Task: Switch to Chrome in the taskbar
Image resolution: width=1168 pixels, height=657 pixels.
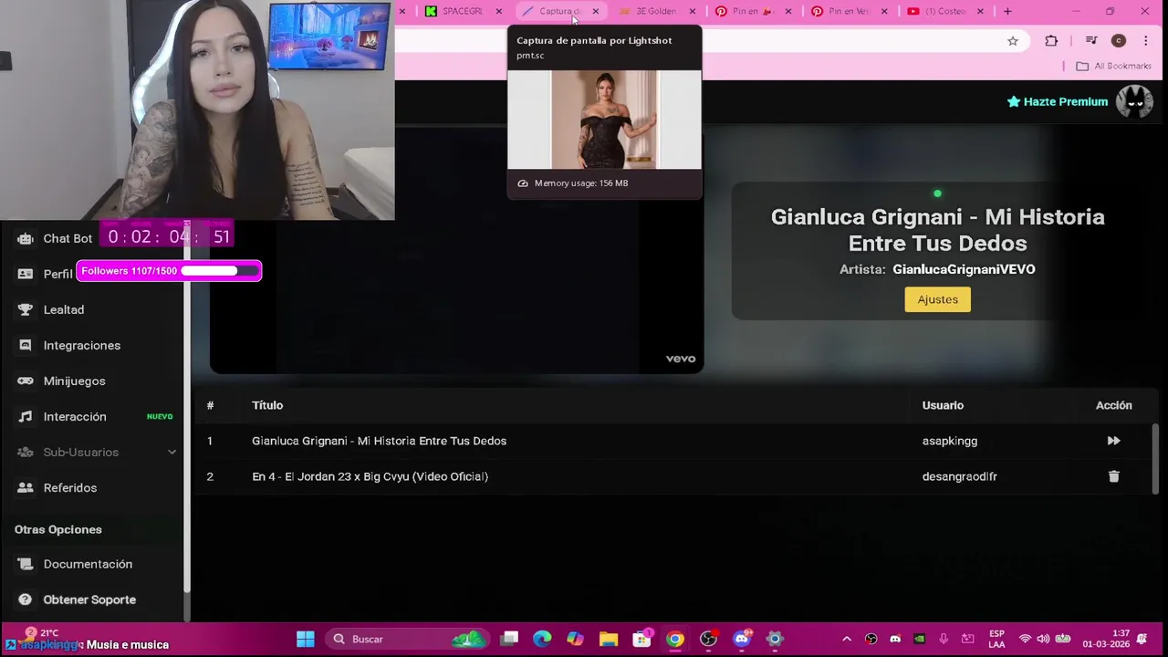Action: click(x=675, y=639)
